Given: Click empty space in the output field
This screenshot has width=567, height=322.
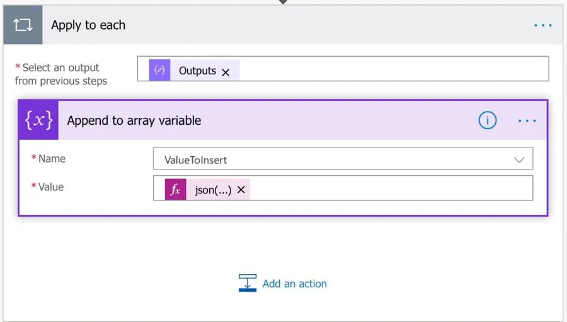Looking at the screenshot, I should (x=391, y=69).
